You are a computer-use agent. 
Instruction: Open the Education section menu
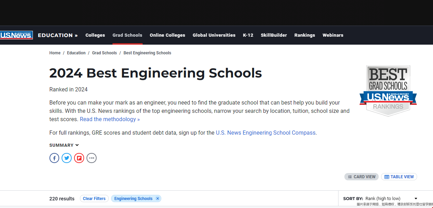pos(58,35)
